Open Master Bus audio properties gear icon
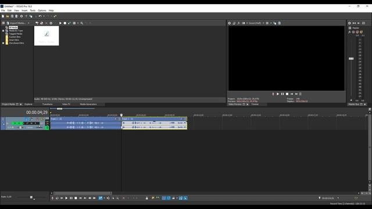372x209 pixels. click(x=349, y=23)
